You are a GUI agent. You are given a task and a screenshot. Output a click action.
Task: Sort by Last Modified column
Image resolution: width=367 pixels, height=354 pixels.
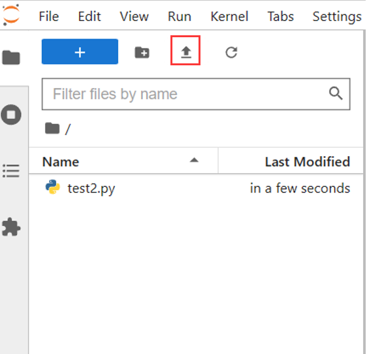(291, 161)
